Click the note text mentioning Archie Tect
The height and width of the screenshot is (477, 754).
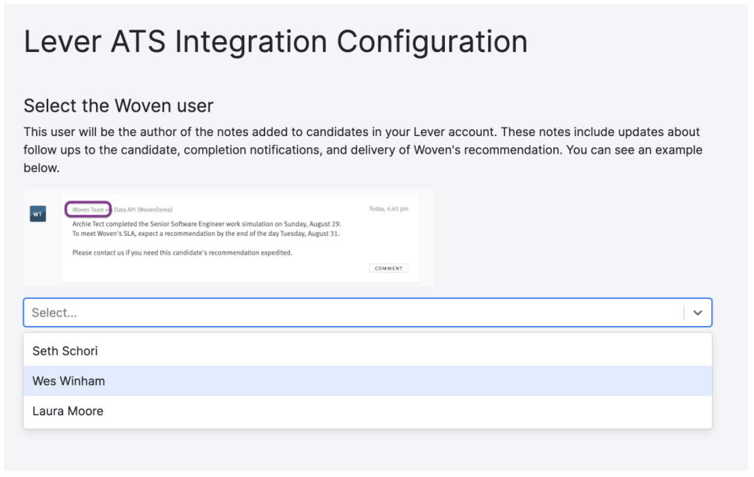[x=206, y=223]
